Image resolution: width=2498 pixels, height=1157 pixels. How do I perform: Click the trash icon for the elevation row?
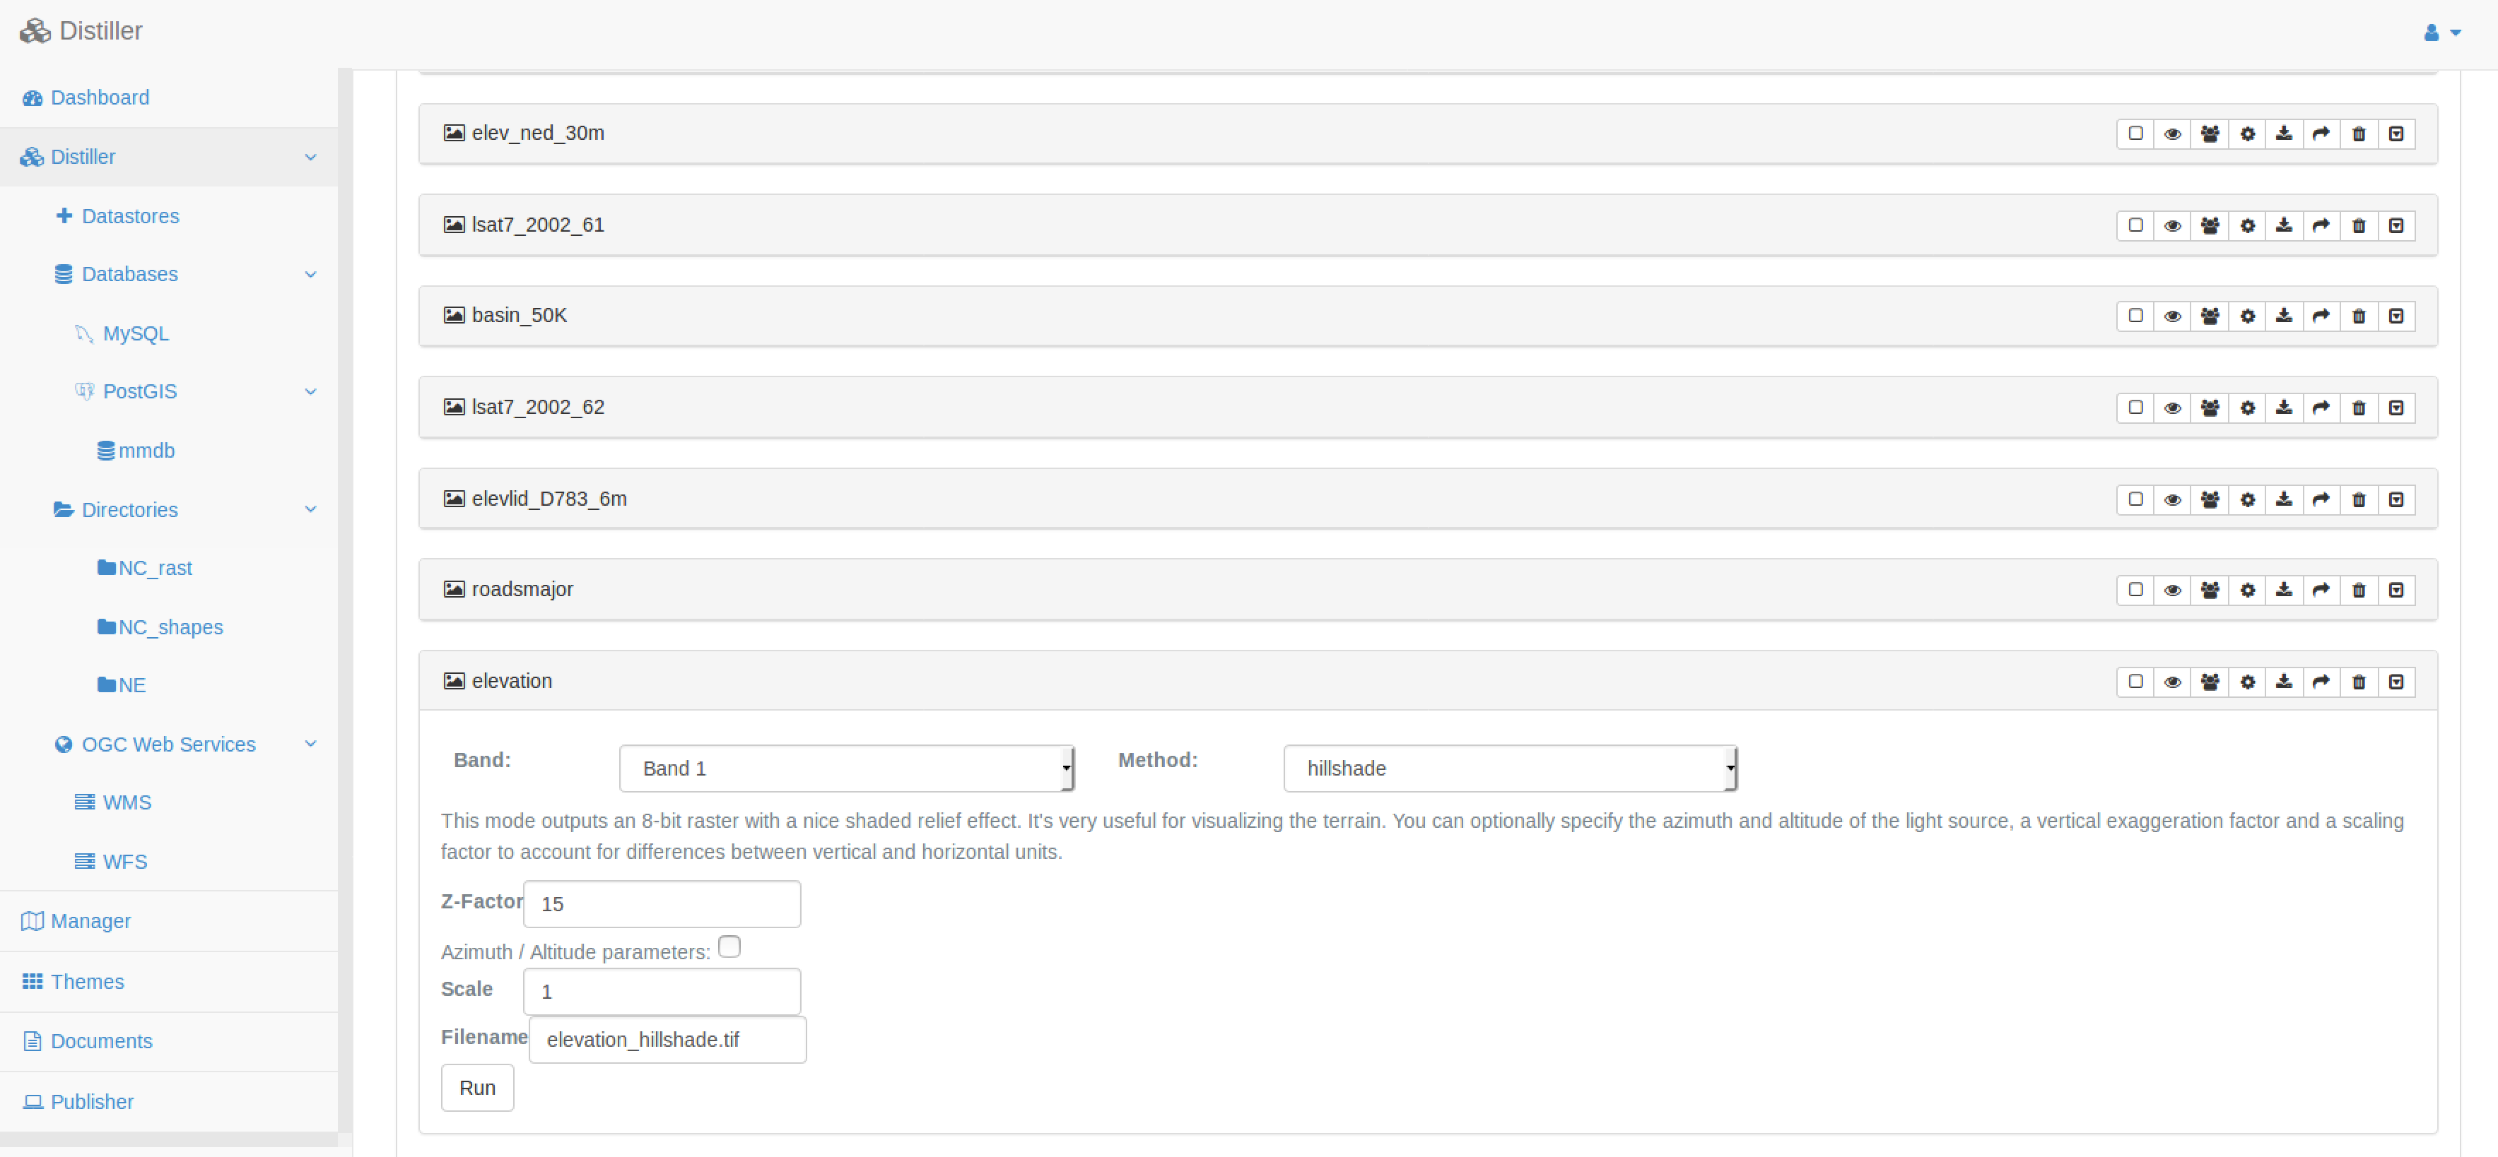pos(2358,681)
